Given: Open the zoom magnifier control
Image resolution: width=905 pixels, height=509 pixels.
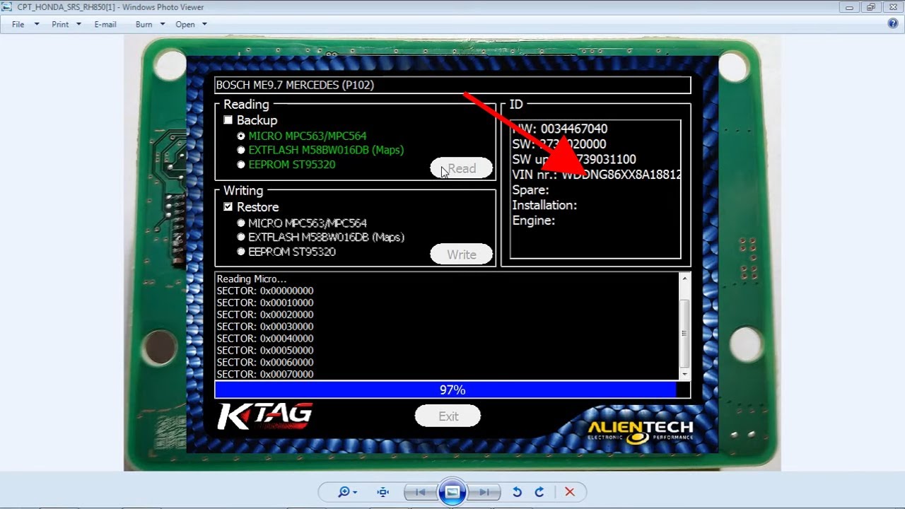Looking at the screenshot, I should (347, 492).
